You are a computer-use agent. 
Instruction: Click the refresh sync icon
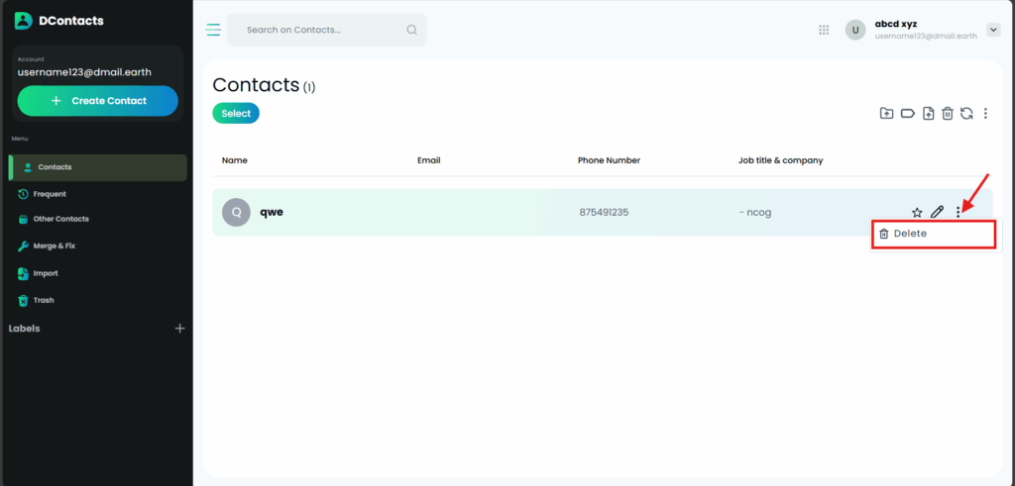(966, 114)
